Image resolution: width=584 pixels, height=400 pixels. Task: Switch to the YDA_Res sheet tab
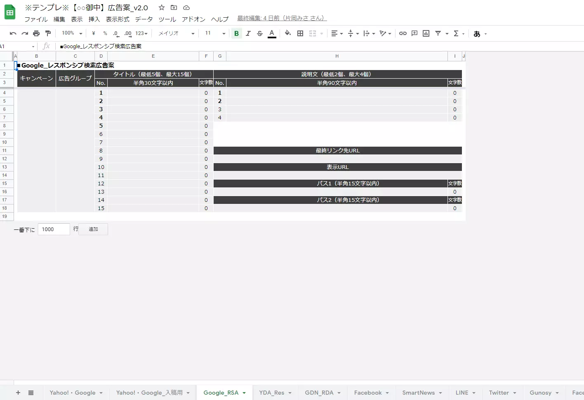(272, 393)
